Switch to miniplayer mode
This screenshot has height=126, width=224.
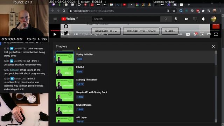[202, 34]
